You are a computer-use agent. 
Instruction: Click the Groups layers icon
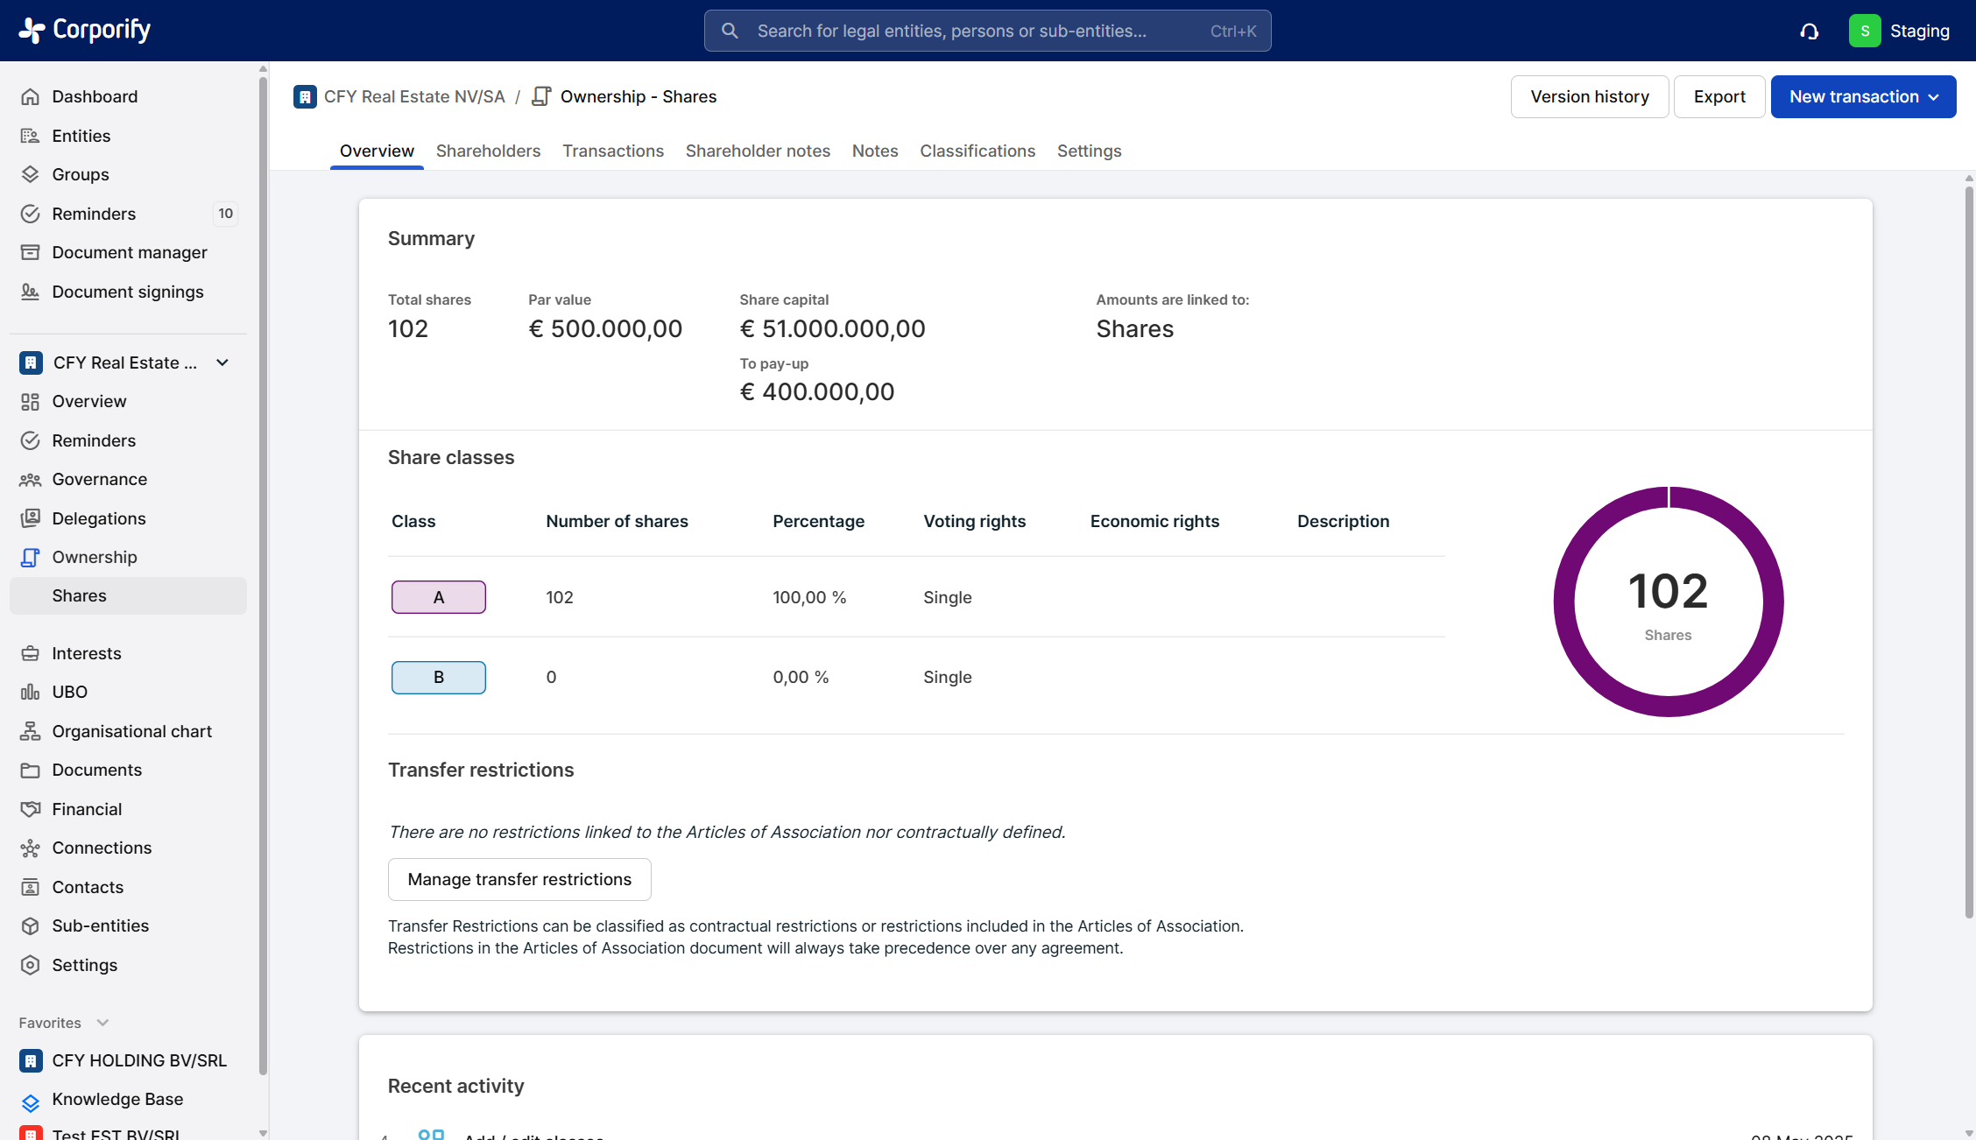point(30,174)
